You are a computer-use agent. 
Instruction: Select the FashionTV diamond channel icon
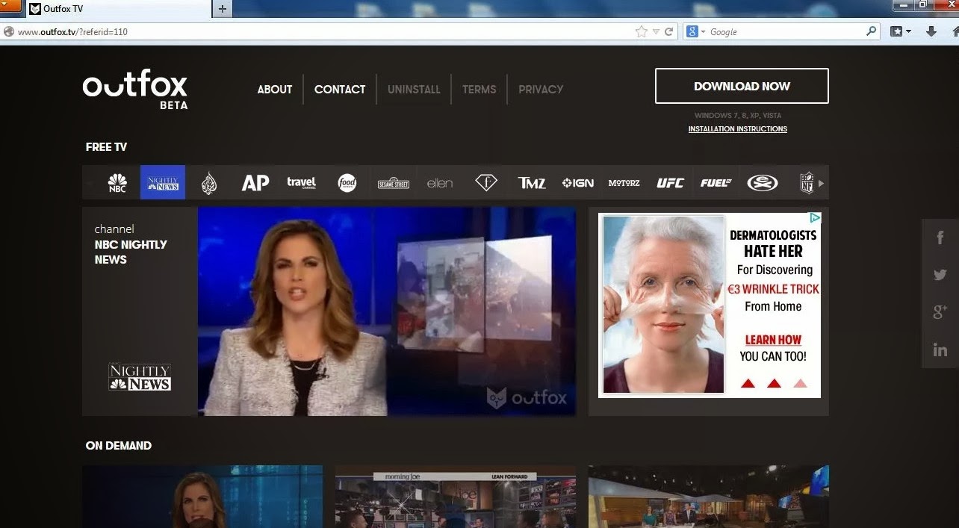tap(486, 183)
